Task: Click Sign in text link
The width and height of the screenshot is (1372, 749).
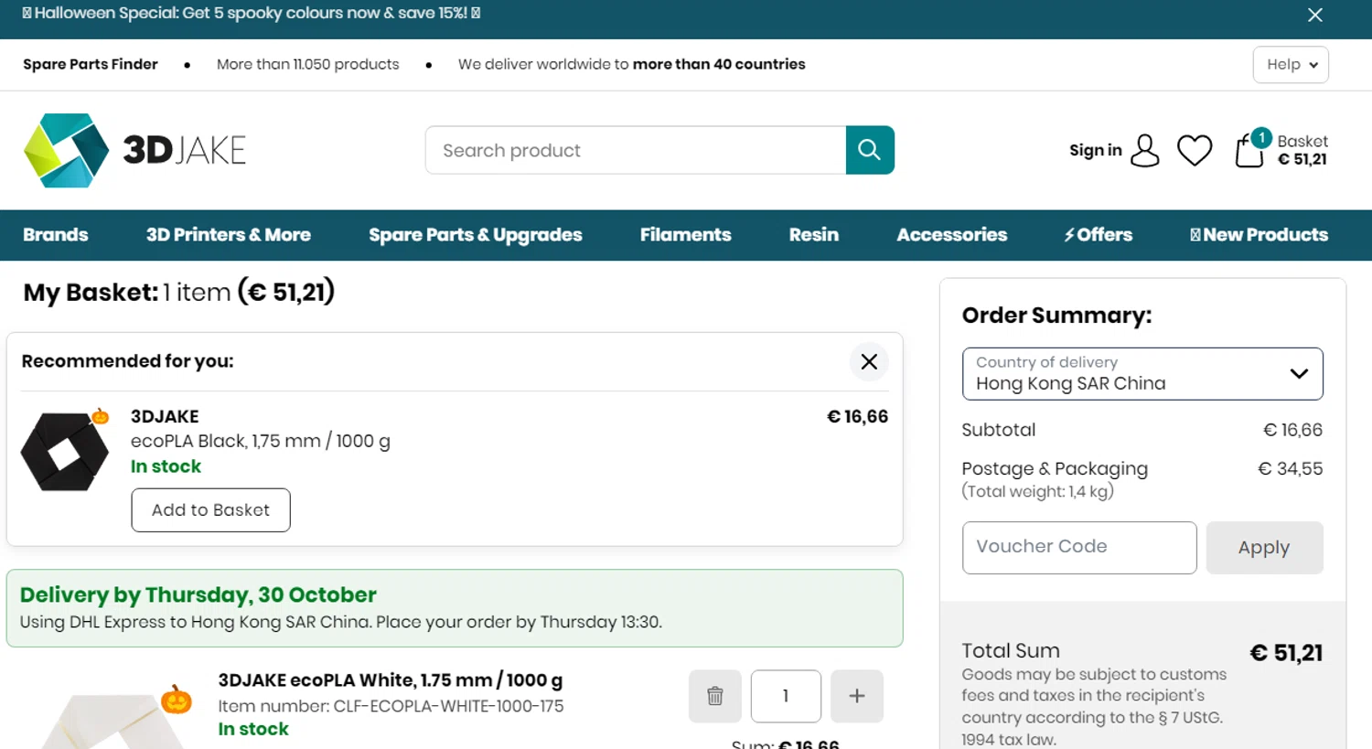Action: pyautogui.click(x=1096, y=150)
